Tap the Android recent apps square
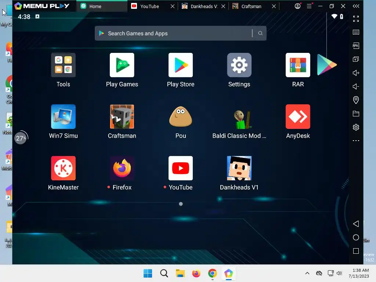The height and width of the screenshot is (282, 376). tap(356, 251)
